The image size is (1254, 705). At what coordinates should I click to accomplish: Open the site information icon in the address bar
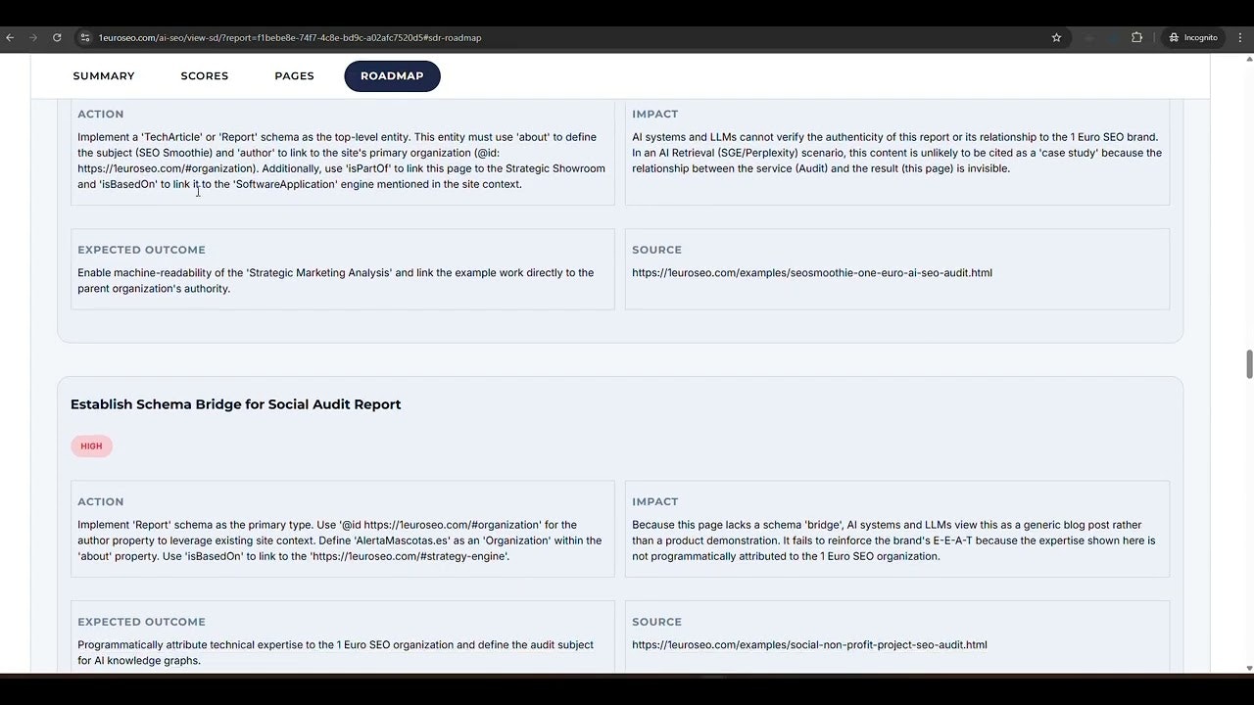[x=85, y=37]
